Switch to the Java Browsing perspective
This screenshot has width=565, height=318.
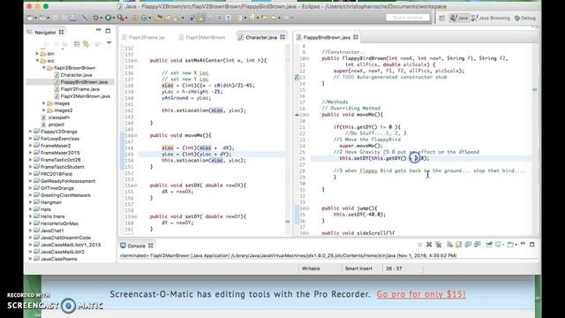pyautogui.click(x=491, y=18)
